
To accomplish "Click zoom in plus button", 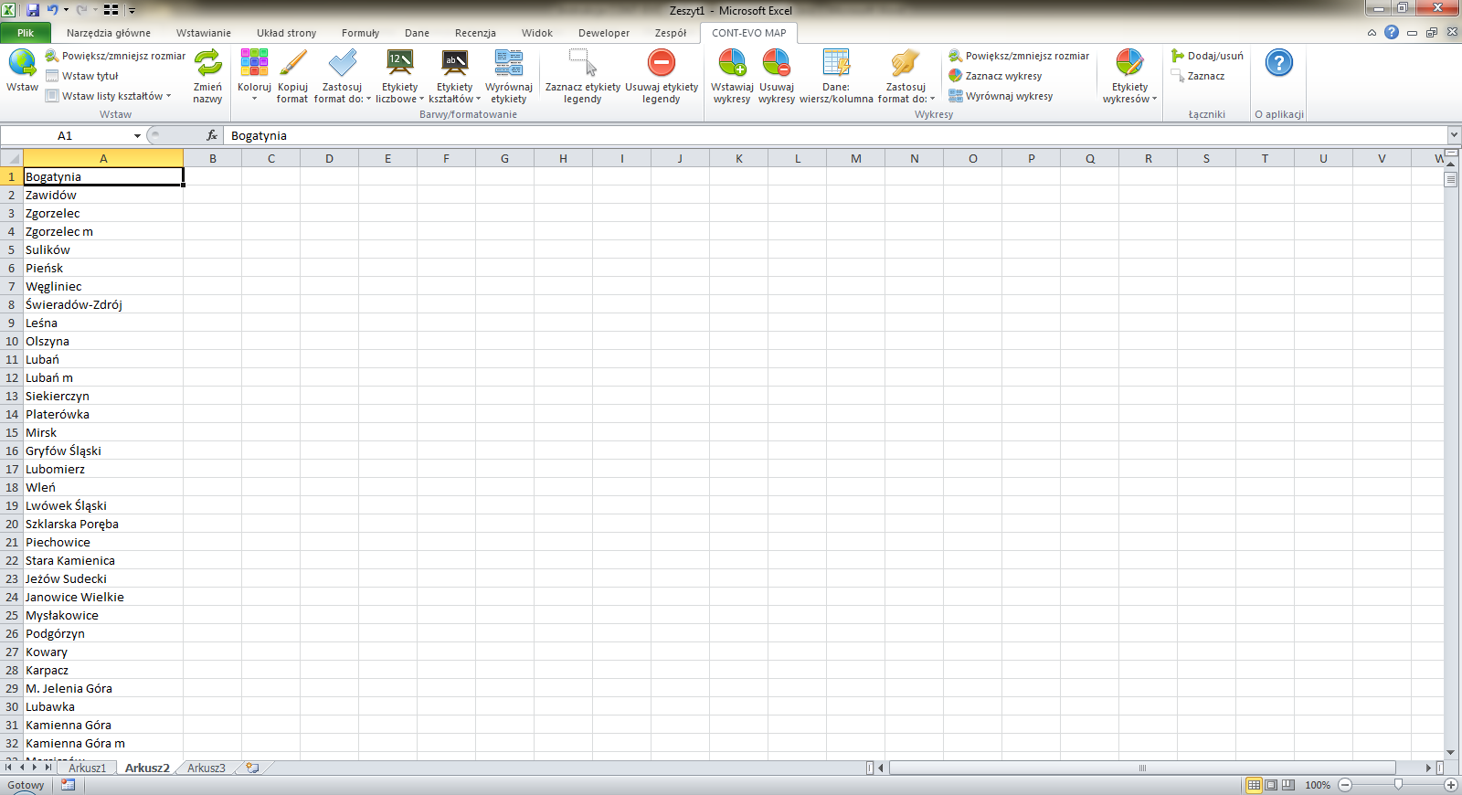I will (1450, 785).
